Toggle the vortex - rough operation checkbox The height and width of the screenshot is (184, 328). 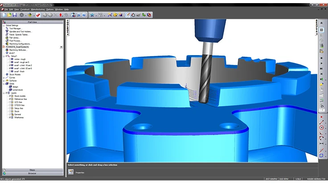click(x=11, y=59)
